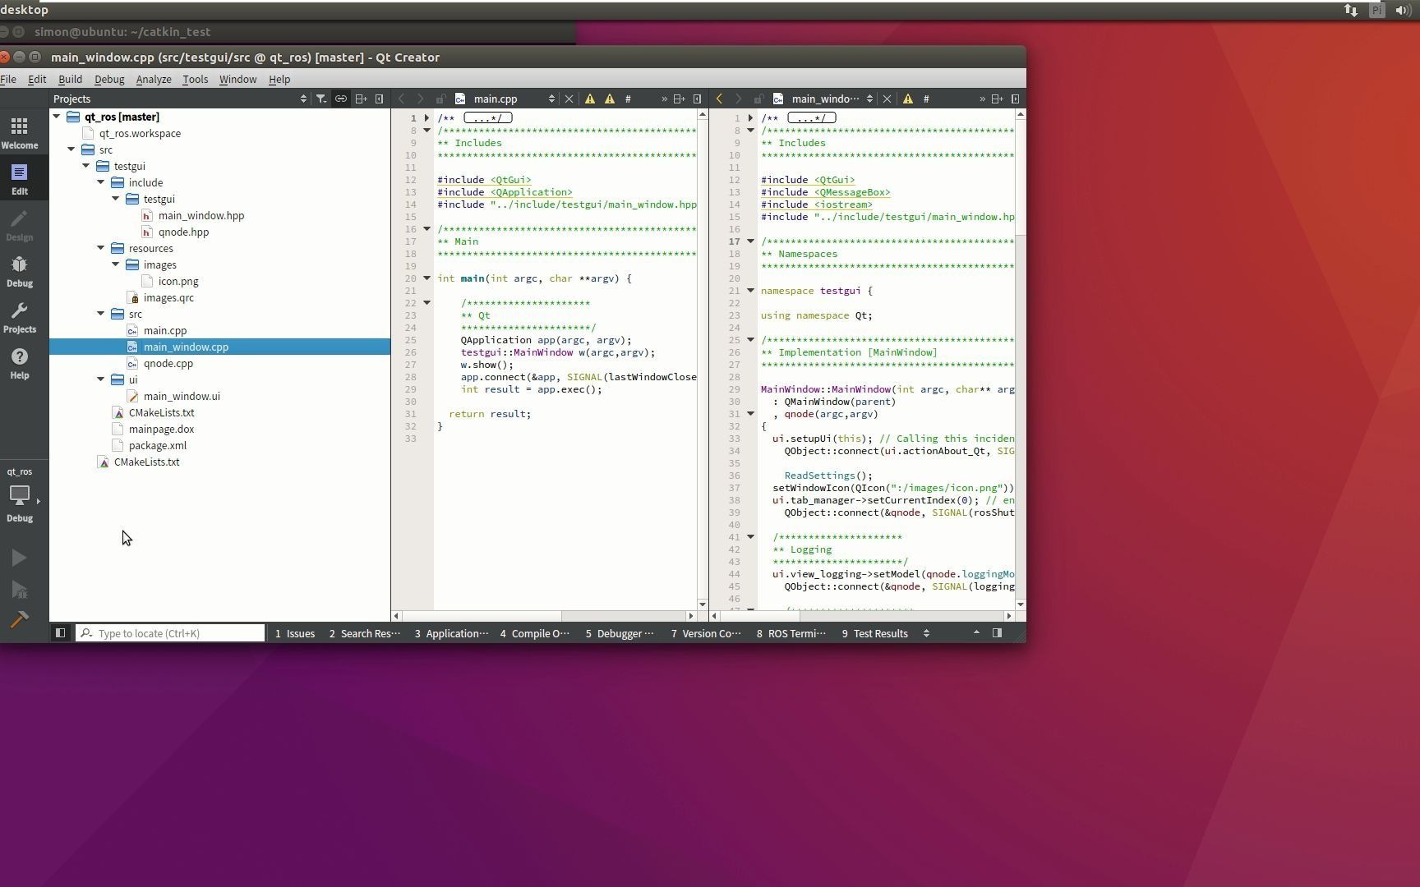The width and height of the screenshot is (1420, 887).
Task: Show the 5 Debugger pane
Action: 620,633
